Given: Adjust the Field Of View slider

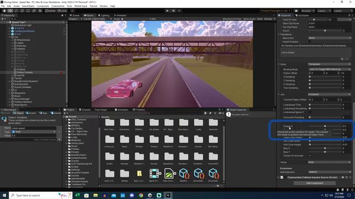Looking at the screenshot, I should pyautogui.click(x=318, y=20).
